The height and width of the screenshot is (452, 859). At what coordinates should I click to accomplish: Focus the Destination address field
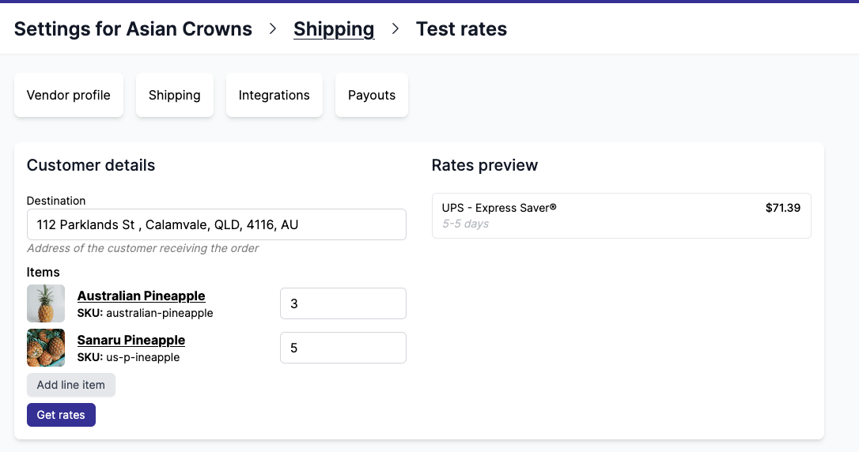tap(217, 224)
